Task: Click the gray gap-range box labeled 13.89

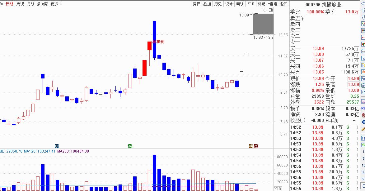Action: click(x=263, y=24)
